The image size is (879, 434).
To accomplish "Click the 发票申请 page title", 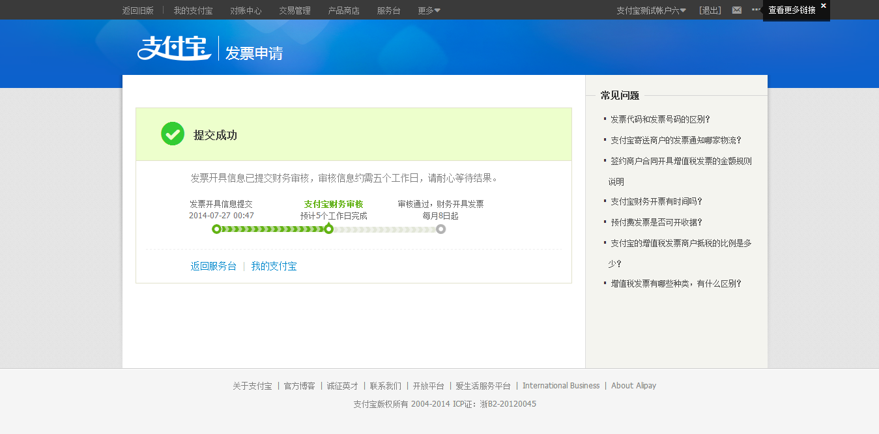I will pyautogui.click(x=254, y=53).
